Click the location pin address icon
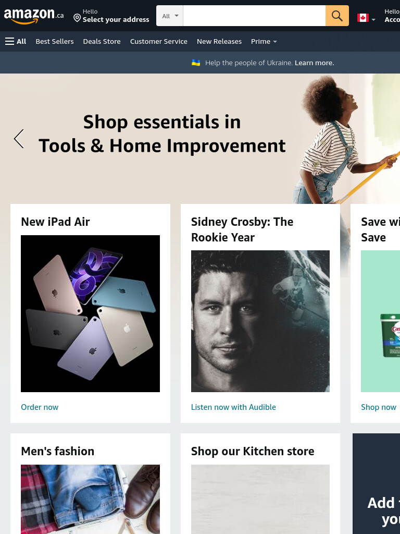Image resolution: width=400 pixels, height=534 pixels. point(77,18)
